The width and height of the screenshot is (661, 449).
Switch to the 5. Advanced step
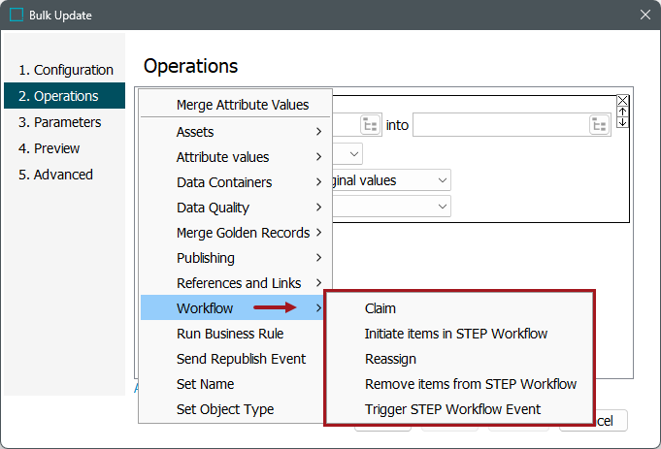(x=55, y=175)
